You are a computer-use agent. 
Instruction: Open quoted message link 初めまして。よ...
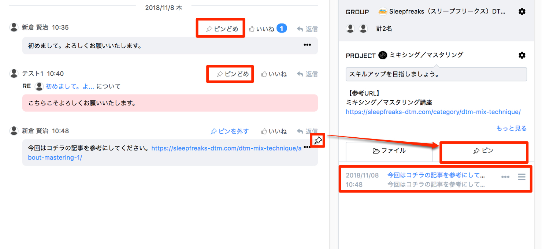[x=70, y=86]
